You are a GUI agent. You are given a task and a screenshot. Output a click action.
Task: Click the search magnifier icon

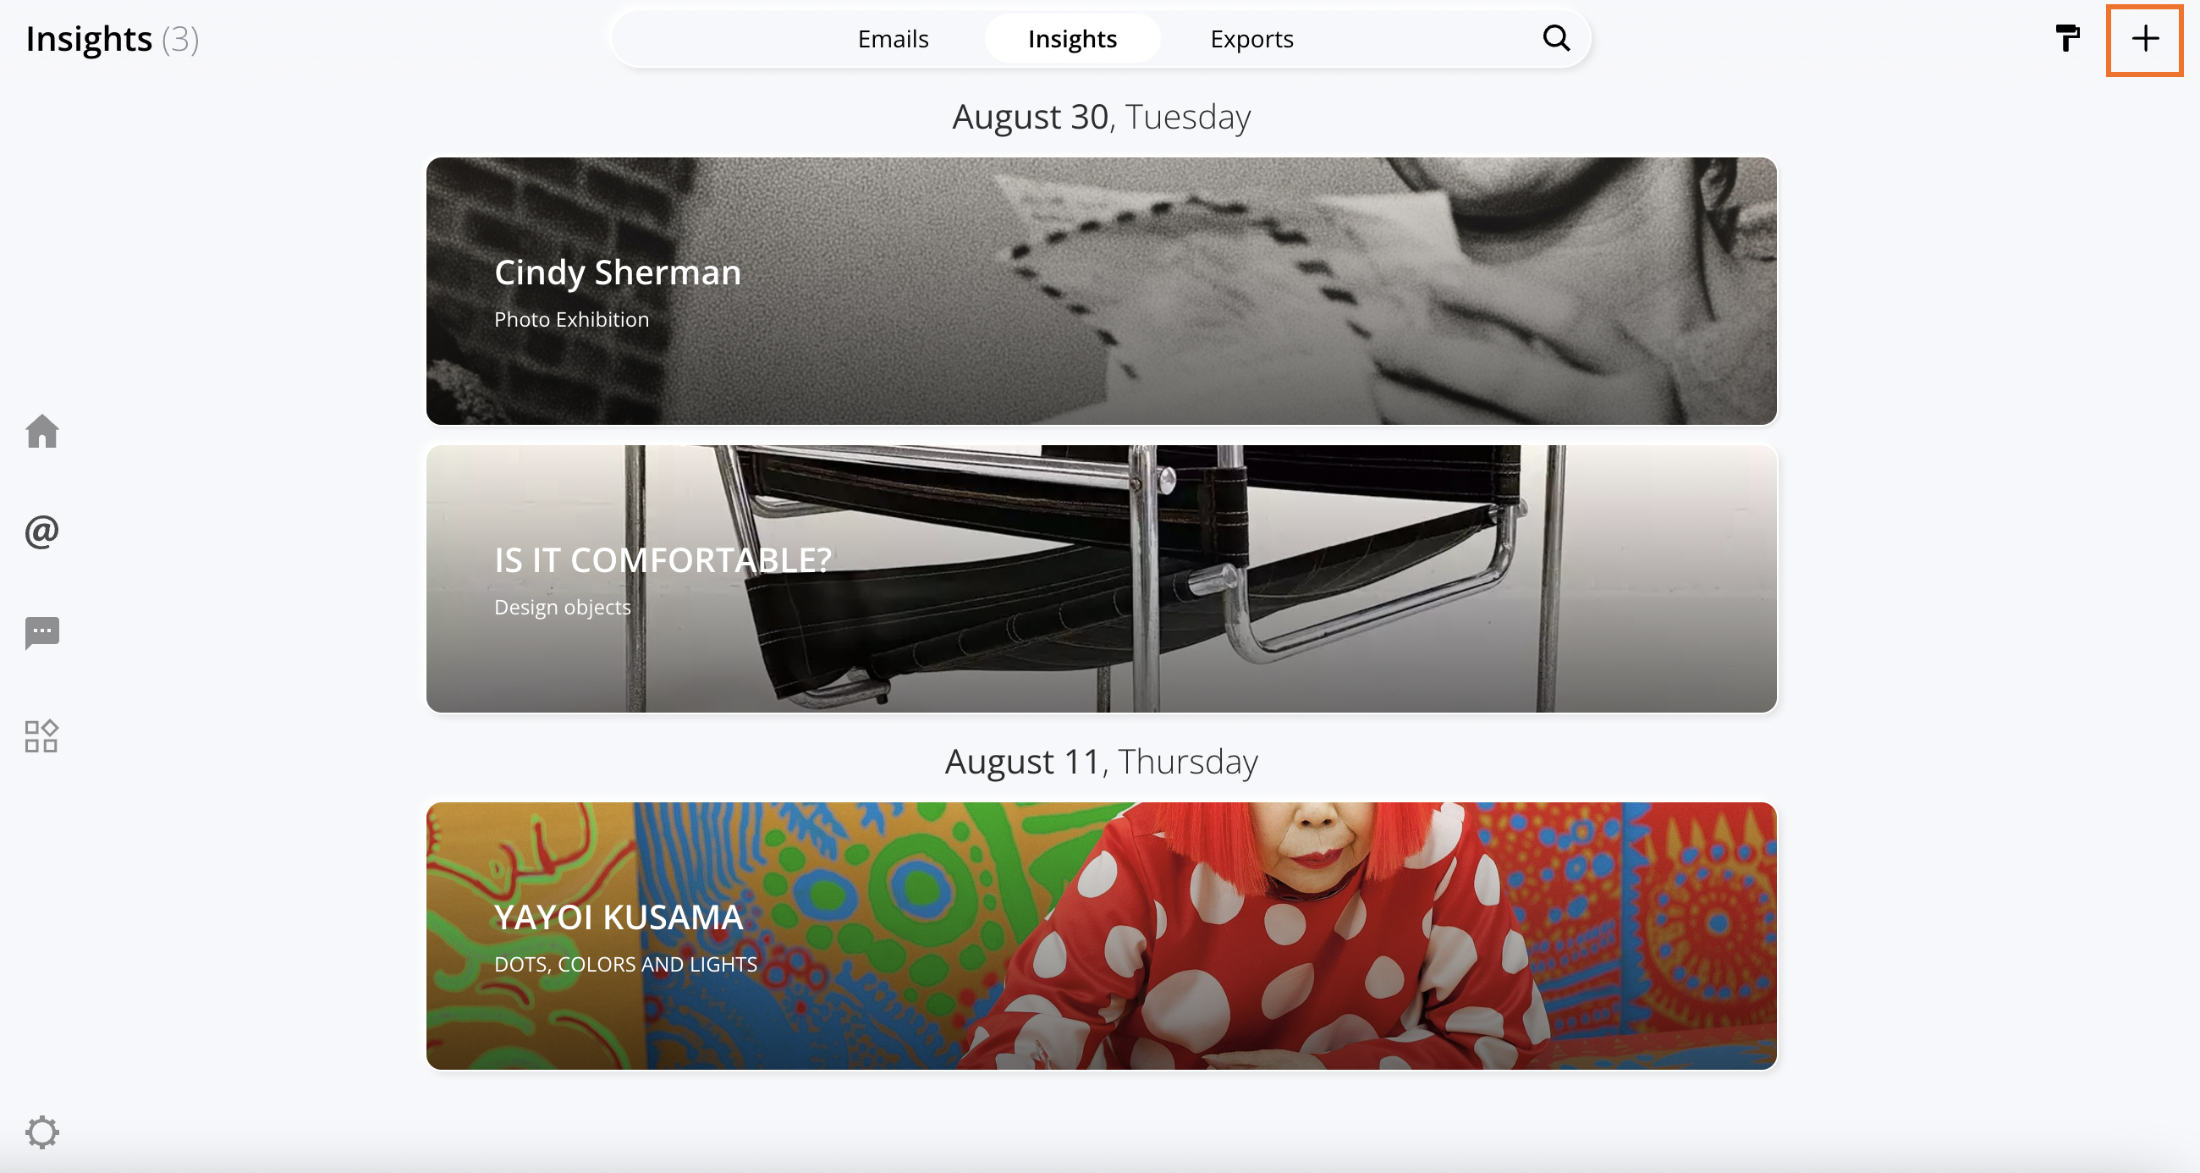(1556, 38)
